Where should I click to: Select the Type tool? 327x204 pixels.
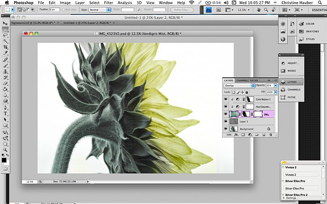coord(5,114)
